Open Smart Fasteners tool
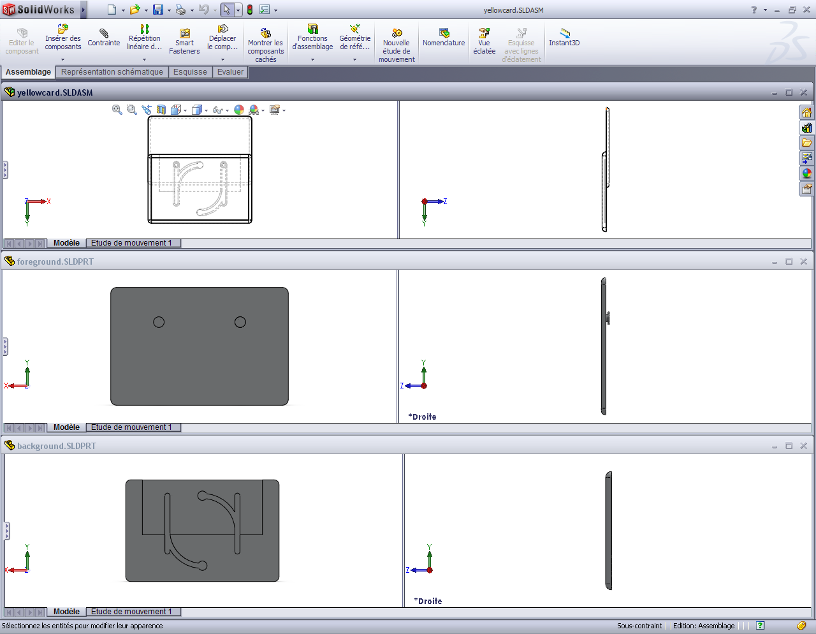This screenshot has width=816, height=634. coord(184,41)
